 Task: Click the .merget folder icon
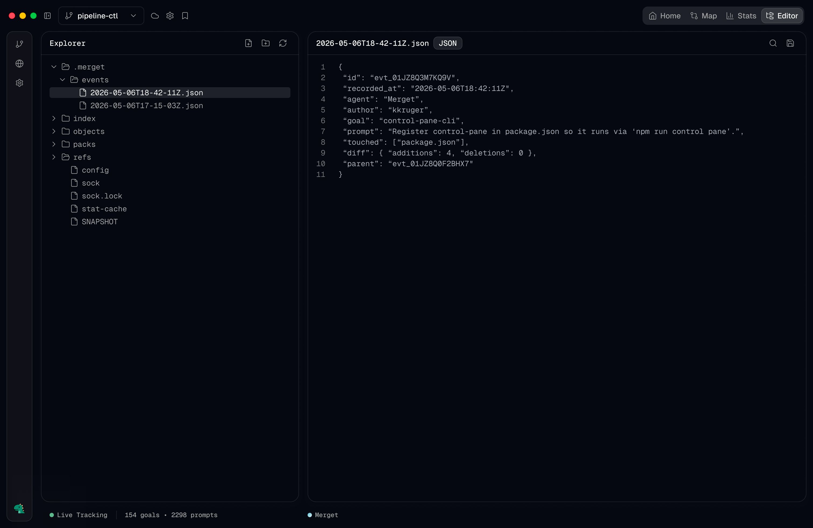click(66, 67)
